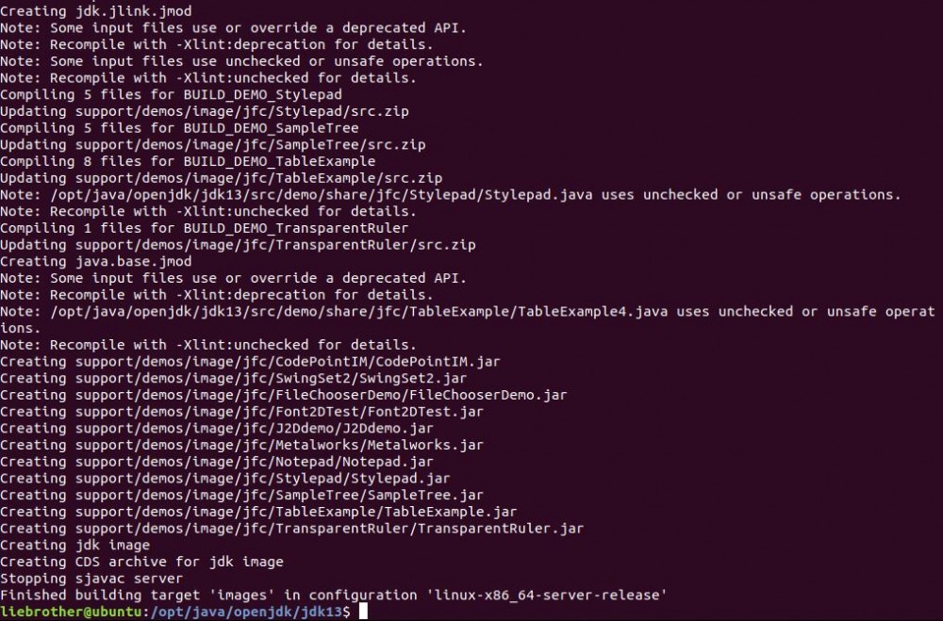Click the 'Updating support/demos/image/jfc/SampleTree/src.zip' line

[x=213, y=144]
